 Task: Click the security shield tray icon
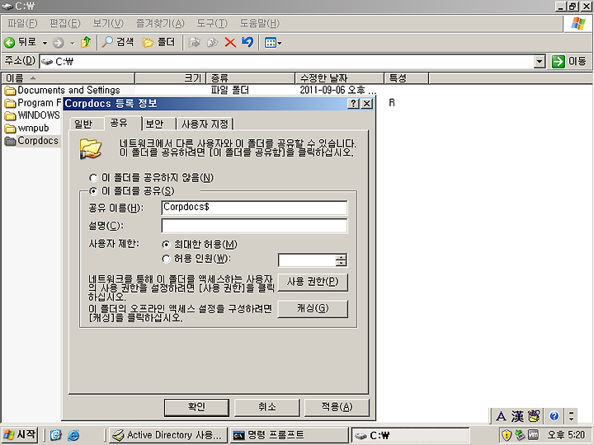pyautogui.click(x=507, y=436)
